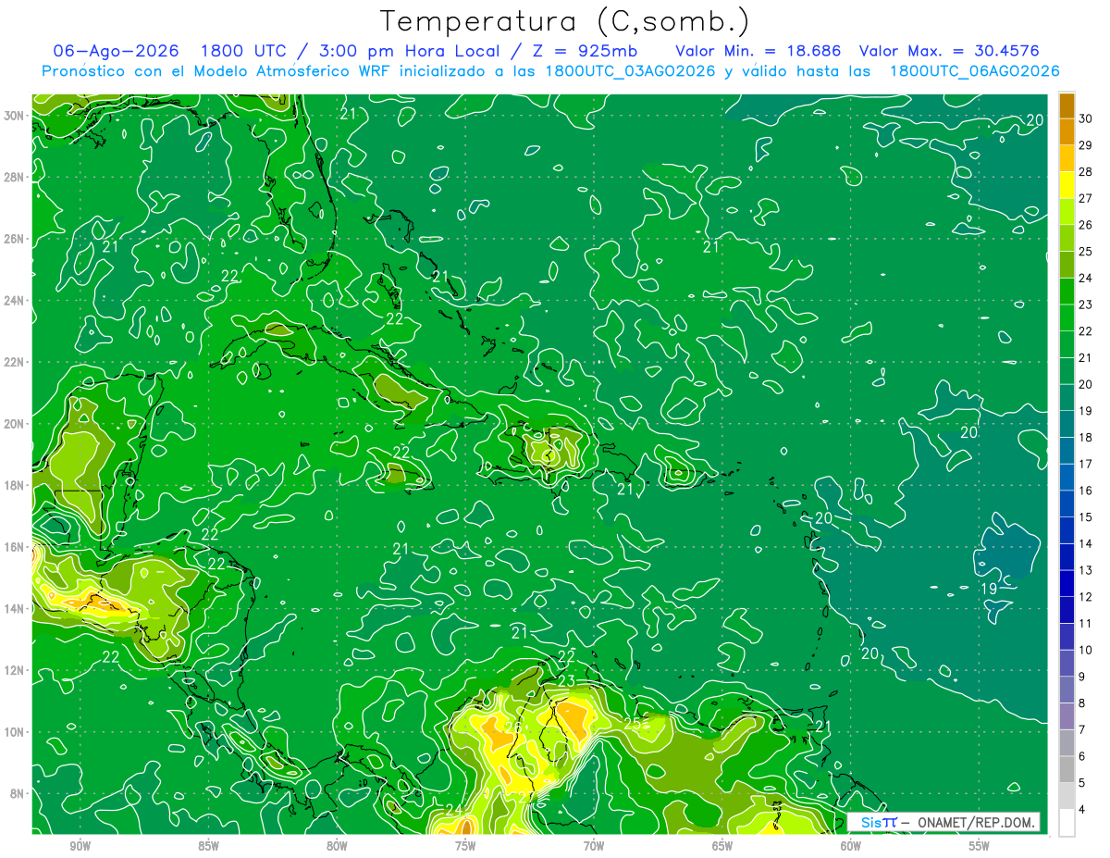Click the '60W' longitude label

[851, 846]
